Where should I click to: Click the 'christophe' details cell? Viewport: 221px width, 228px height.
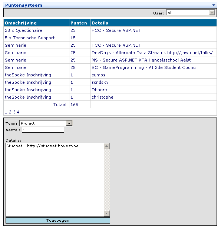(154, 97)
